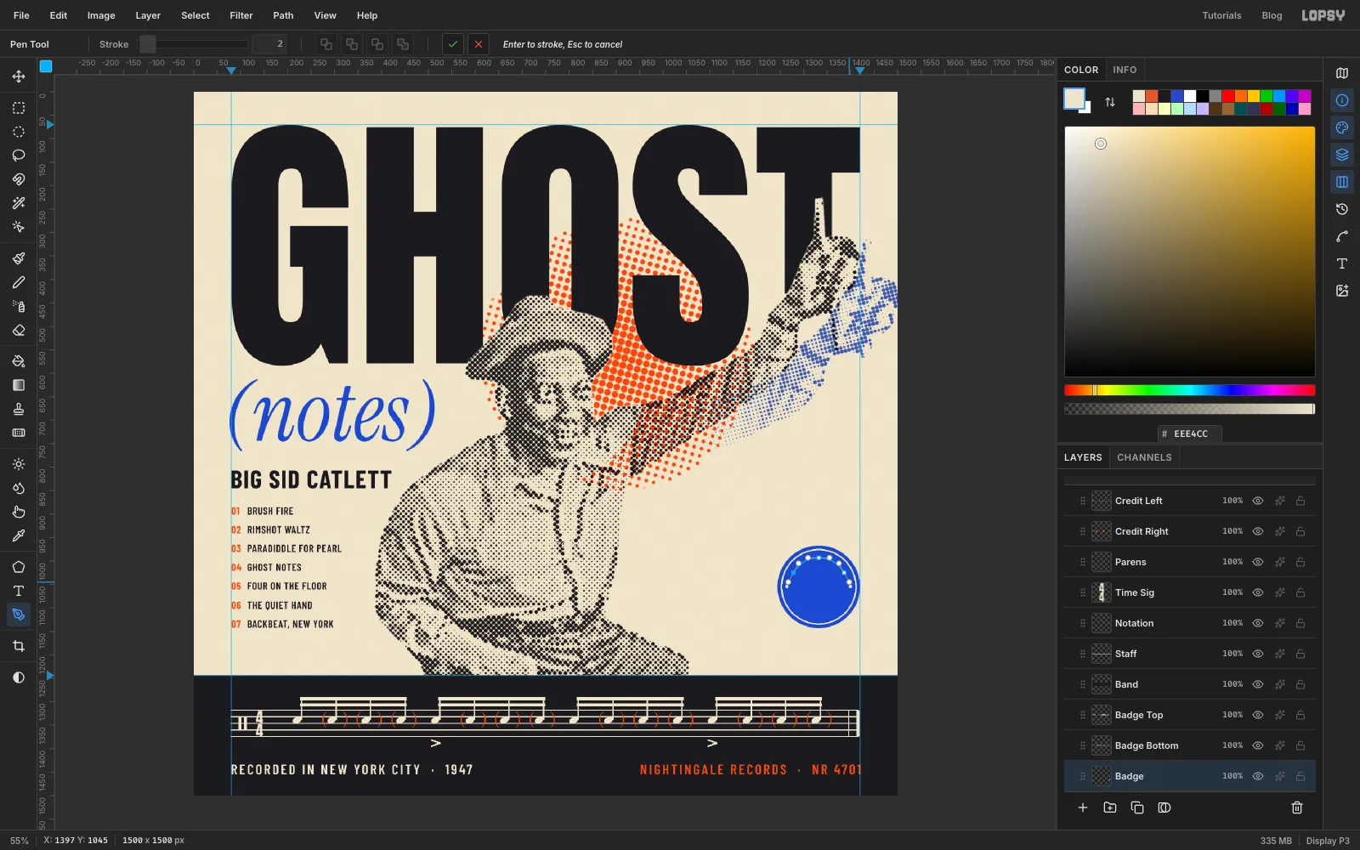Image resolution: width=1360 pixels, height=850 pixels.
Task: Toggle visibility of Parens layer
Action: [x=1258, y=562]
